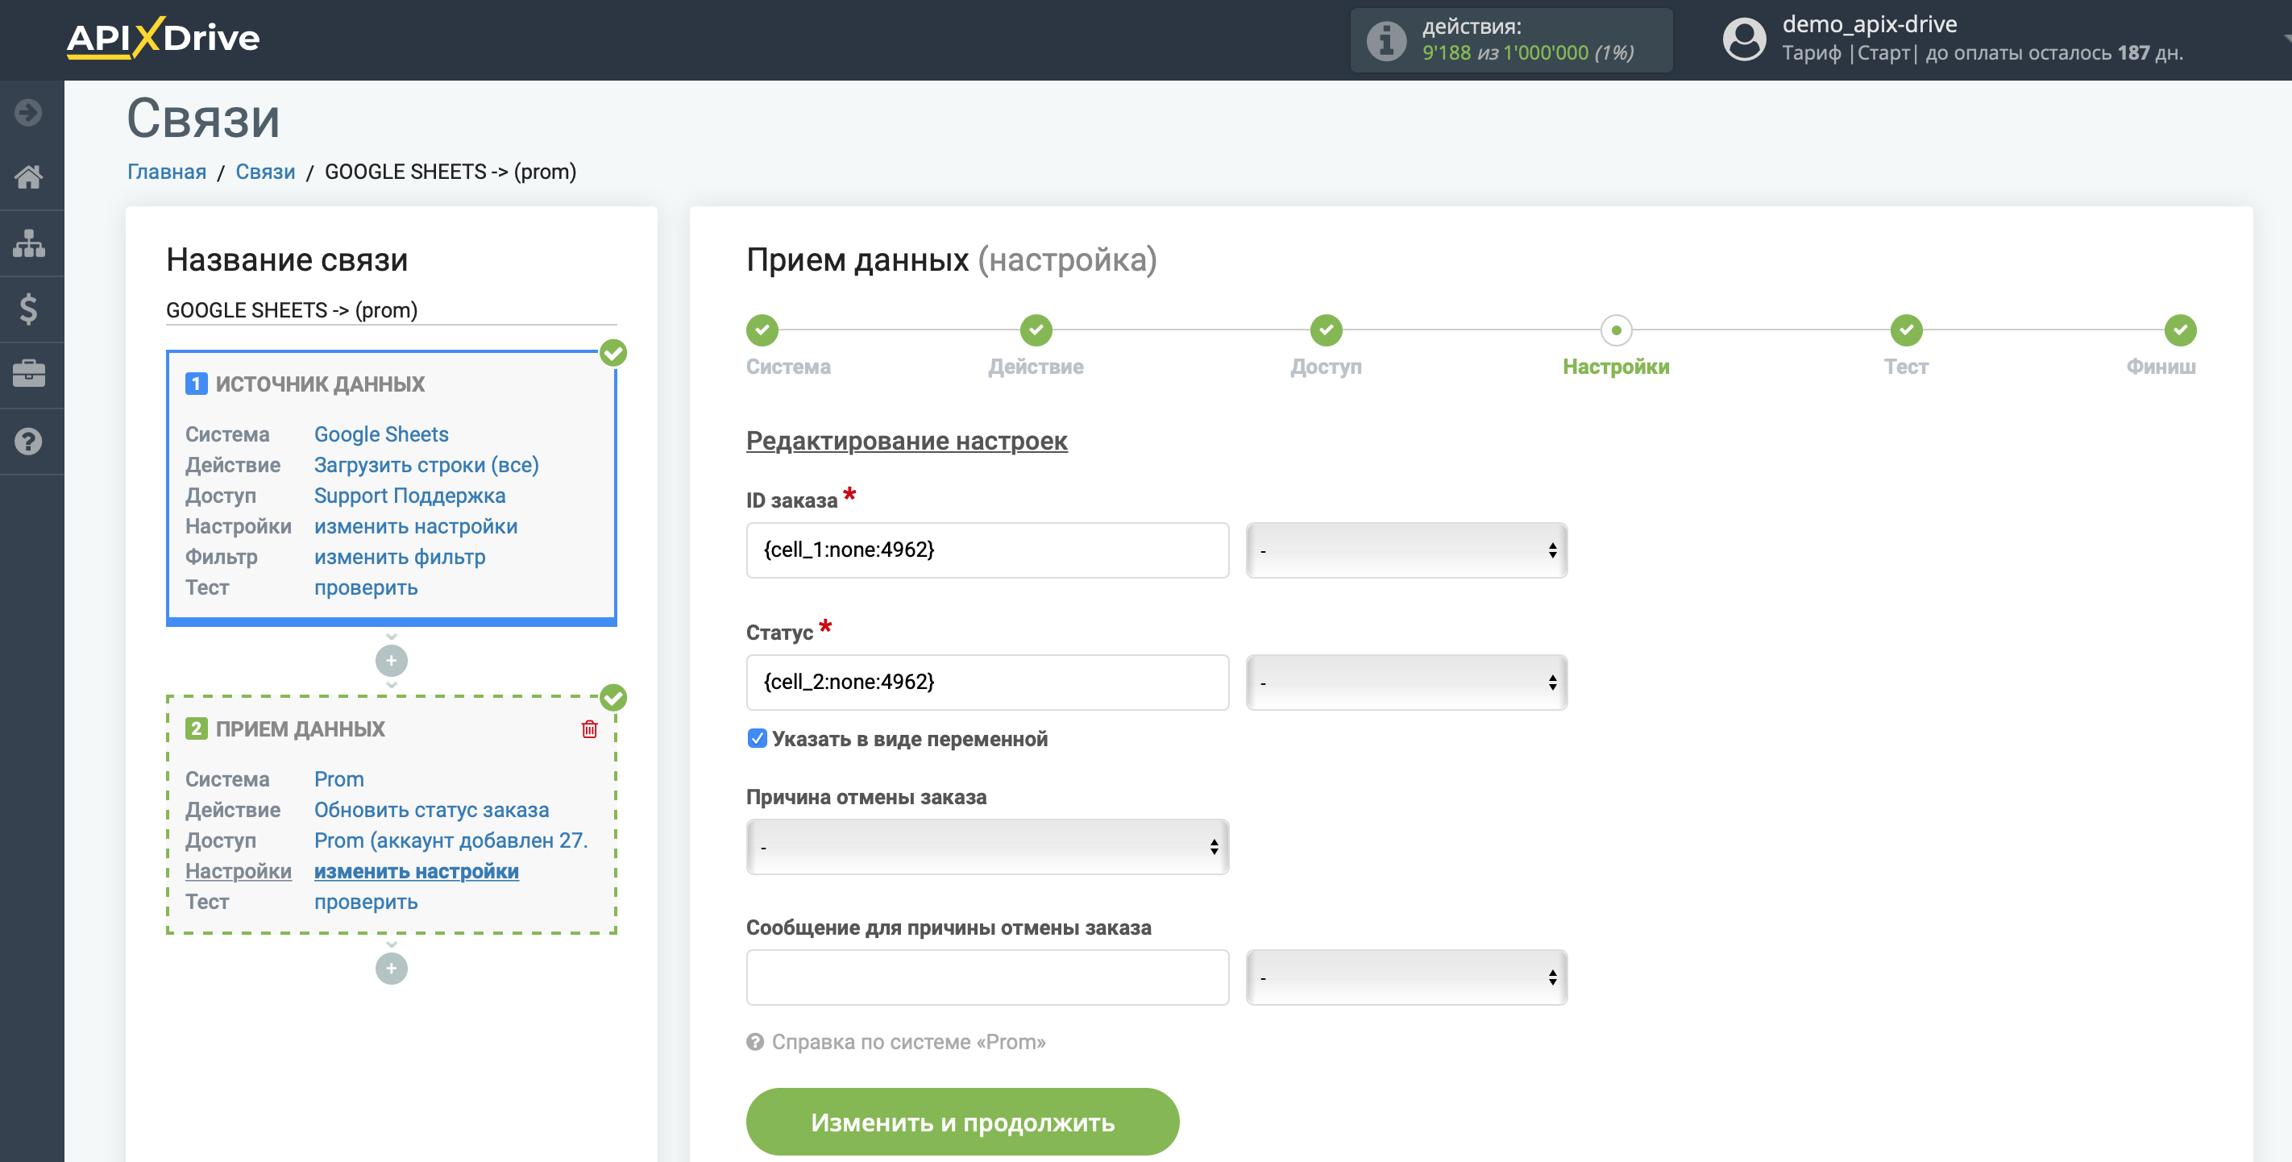Click 'проверить' in data source block
Viewport: 2292px width, 1162px height.
coord(366,588)
